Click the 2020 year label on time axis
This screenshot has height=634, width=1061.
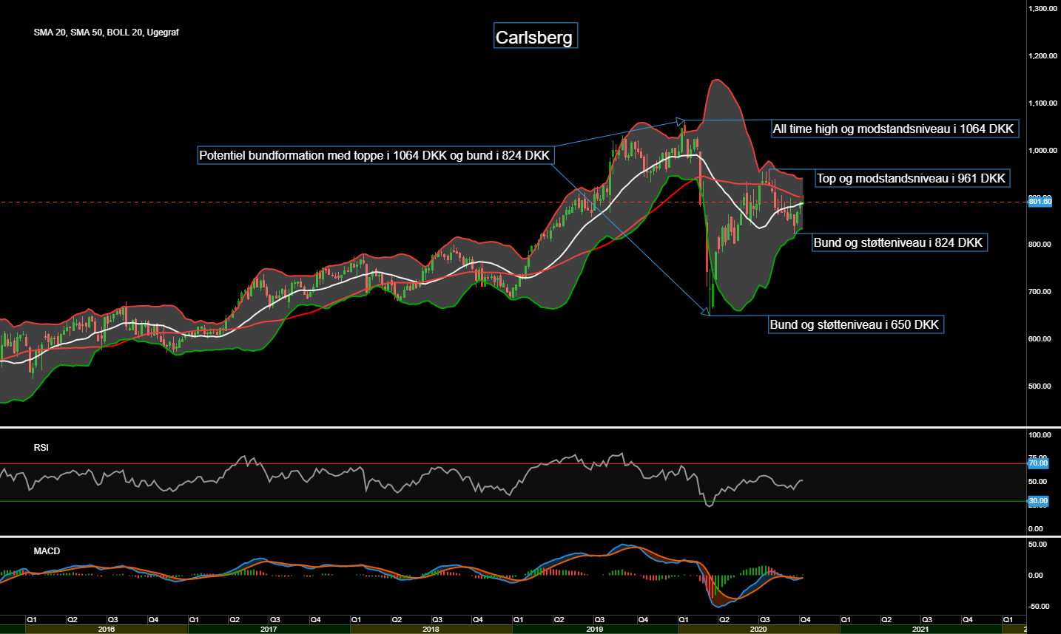758,630
